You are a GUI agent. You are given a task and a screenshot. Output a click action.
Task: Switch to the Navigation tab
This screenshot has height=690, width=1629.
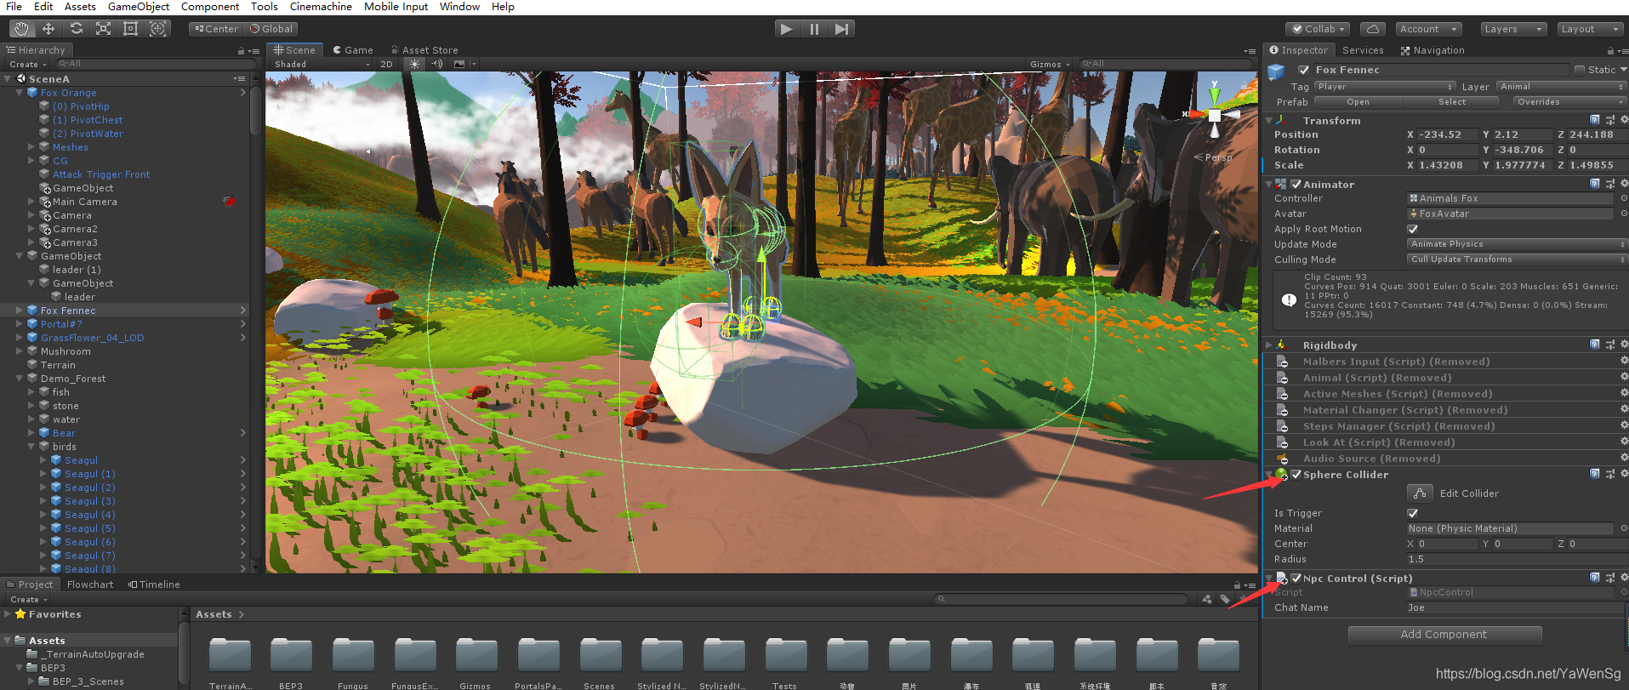click(1432, 50)
